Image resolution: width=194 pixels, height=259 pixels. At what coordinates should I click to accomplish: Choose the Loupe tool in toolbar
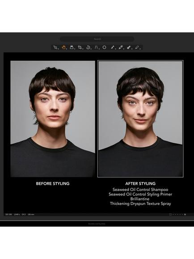pos(72,47)
